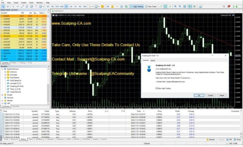This screenshot has width=243, height=147.
Task: Zoom in on the chart
Action: coord(175,7)
